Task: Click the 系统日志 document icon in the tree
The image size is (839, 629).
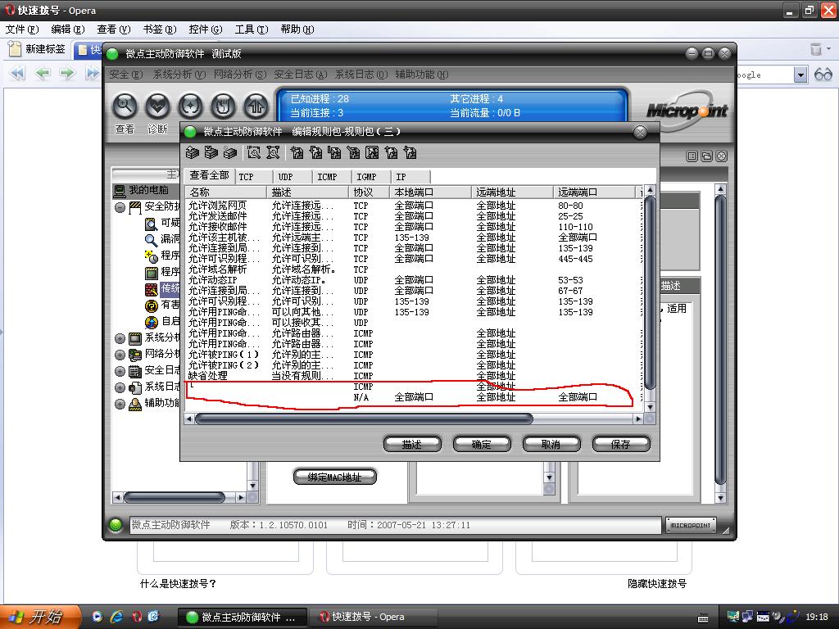Action: click(x=135, y=387)
